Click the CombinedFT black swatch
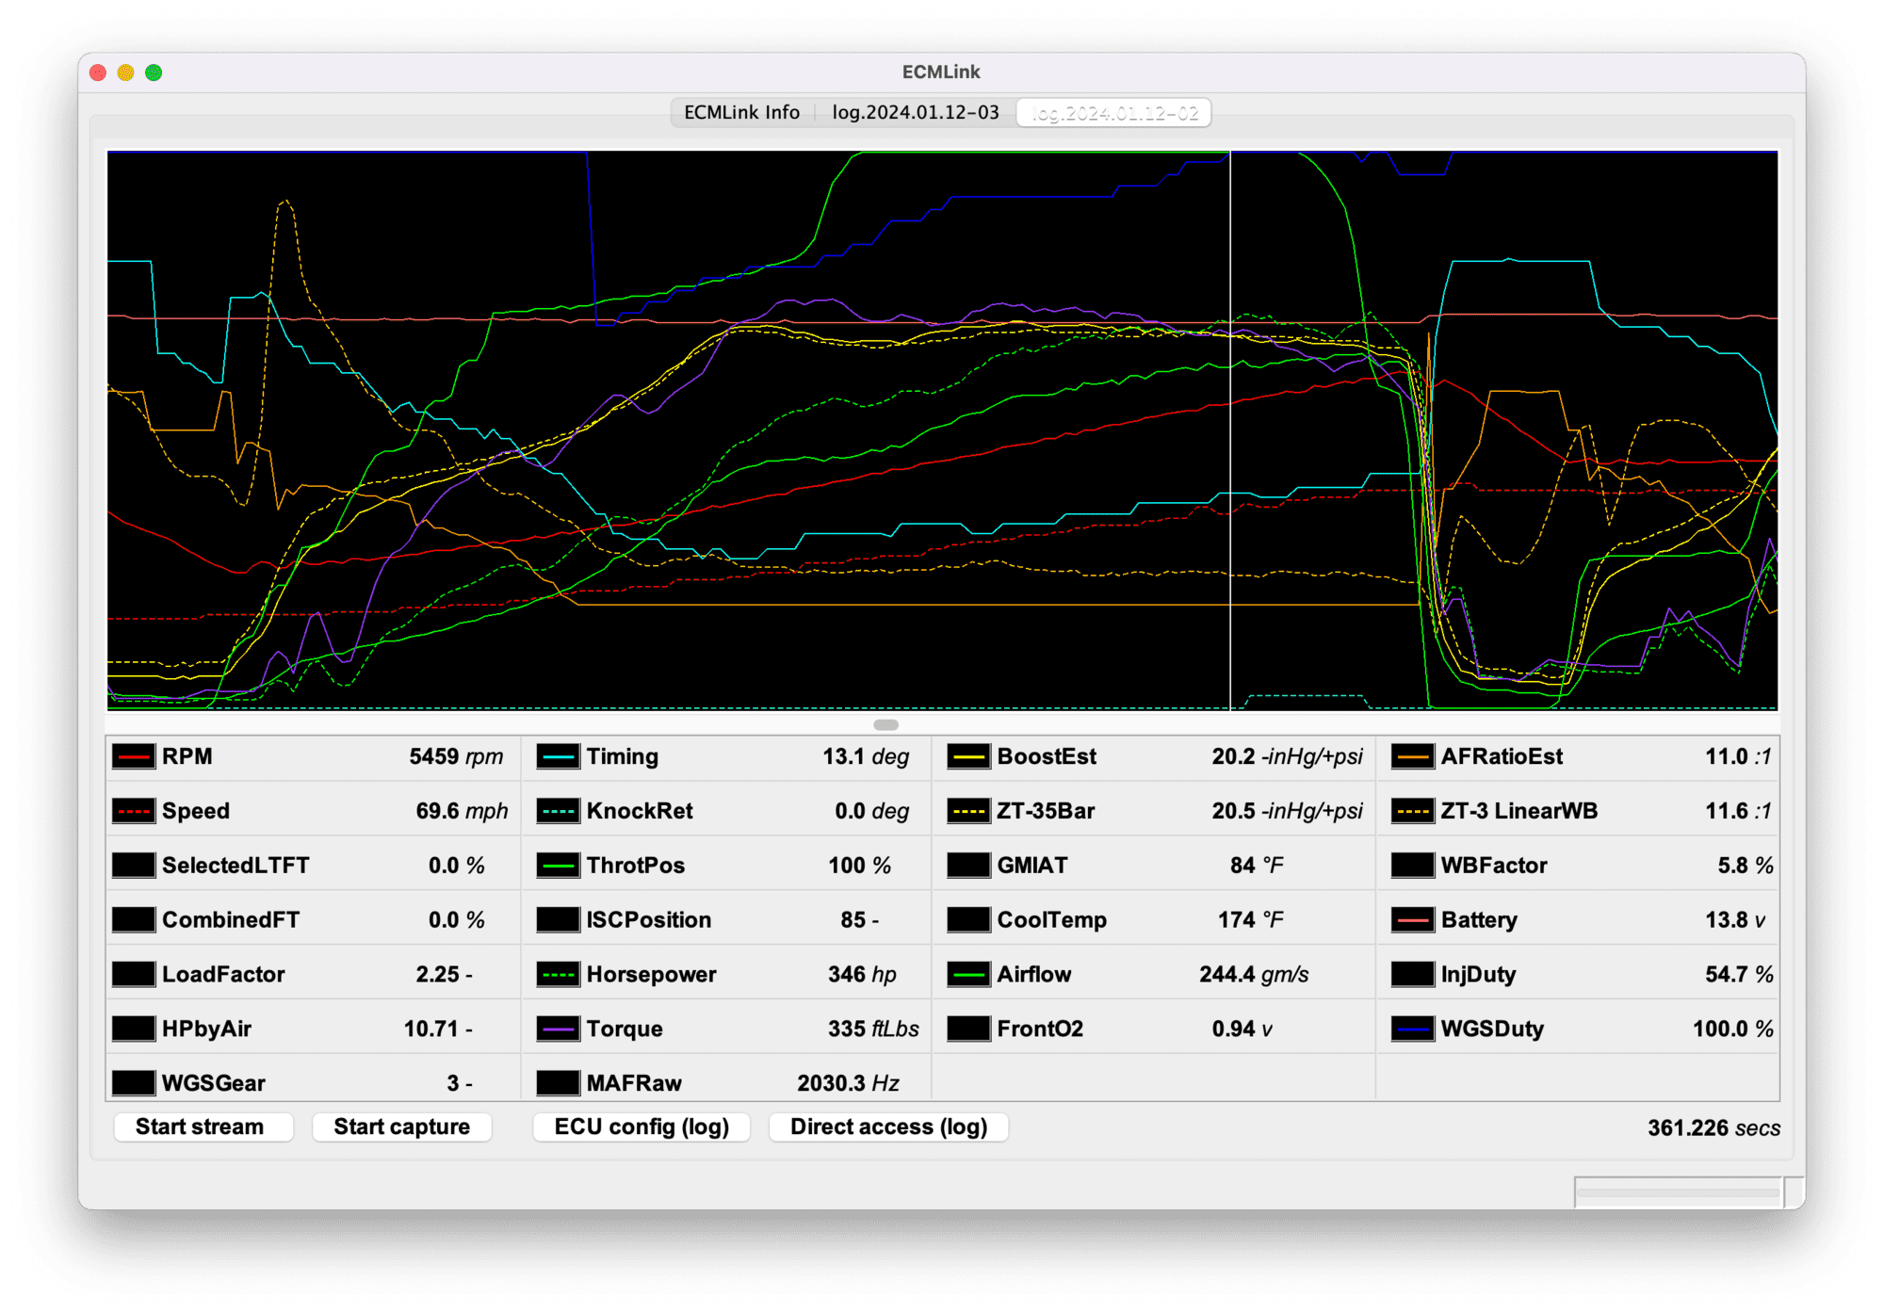The image size is (1884, 1313). (x=133, y=920)
